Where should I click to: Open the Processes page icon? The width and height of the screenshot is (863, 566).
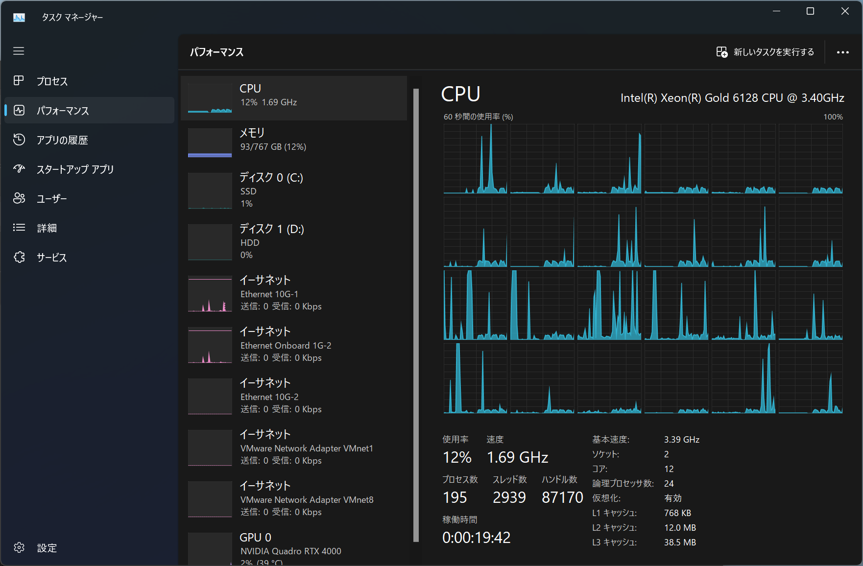[x=19, y=81]
